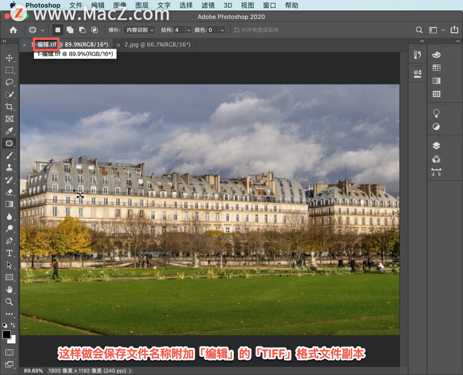The image size is (463, 375).
Task: Select the Clone Stamp tool
Action: click(9, 168)
